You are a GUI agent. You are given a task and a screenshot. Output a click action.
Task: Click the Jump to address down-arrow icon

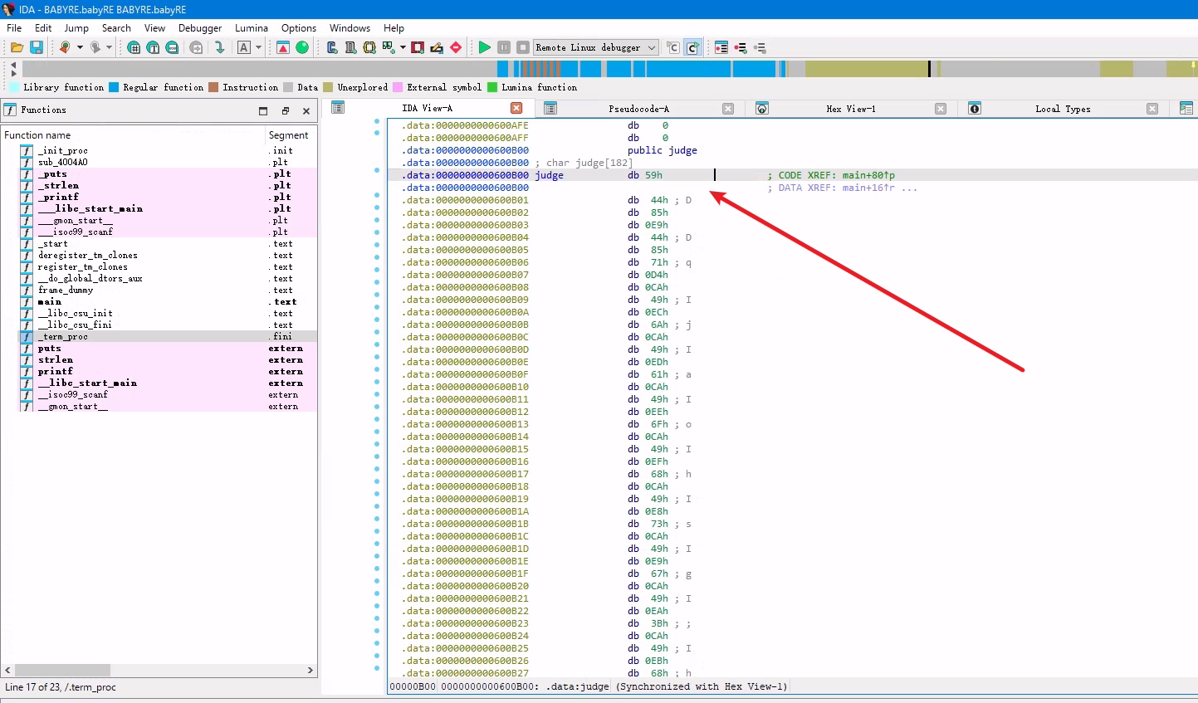coord(219,47)
